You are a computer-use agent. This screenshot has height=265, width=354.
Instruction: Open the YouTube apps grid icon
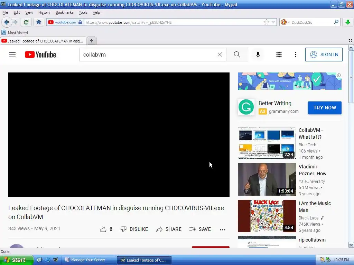pyautogui.click(x=279, y=55)
